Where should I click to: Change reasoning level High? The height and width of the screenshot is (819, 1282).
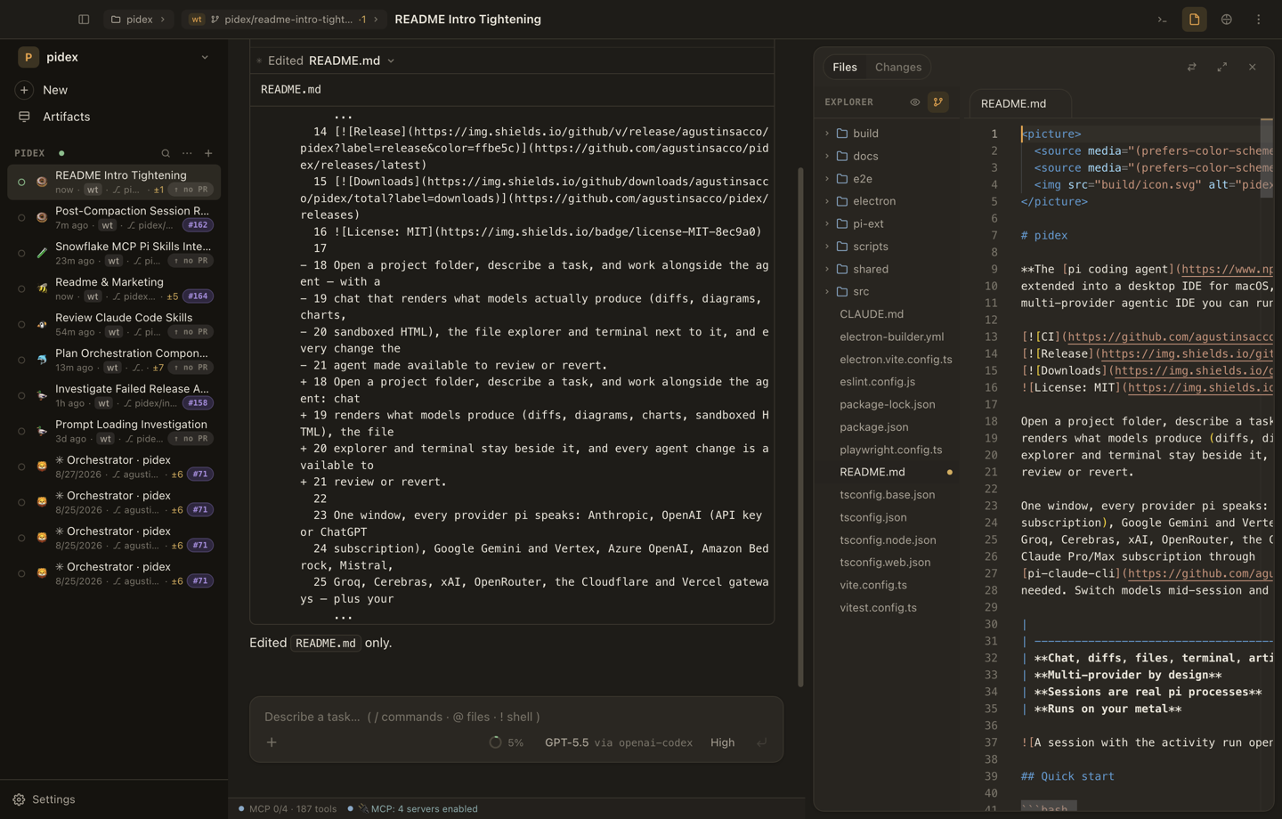point(722,742)
